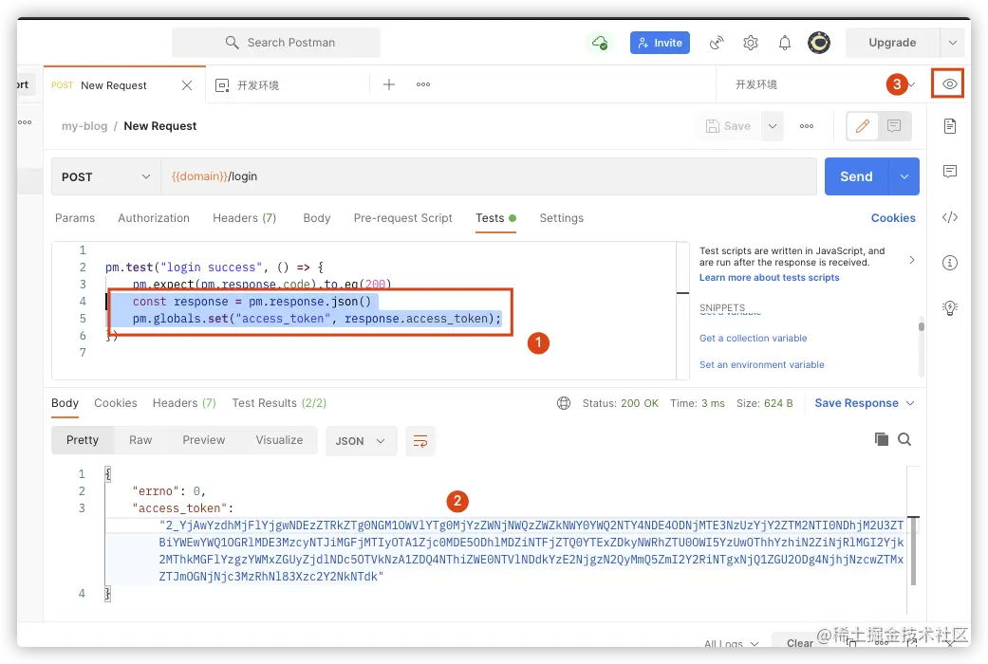Open the comments icon in right sidebar
The image size is (988, 664).
coord(950,172)
